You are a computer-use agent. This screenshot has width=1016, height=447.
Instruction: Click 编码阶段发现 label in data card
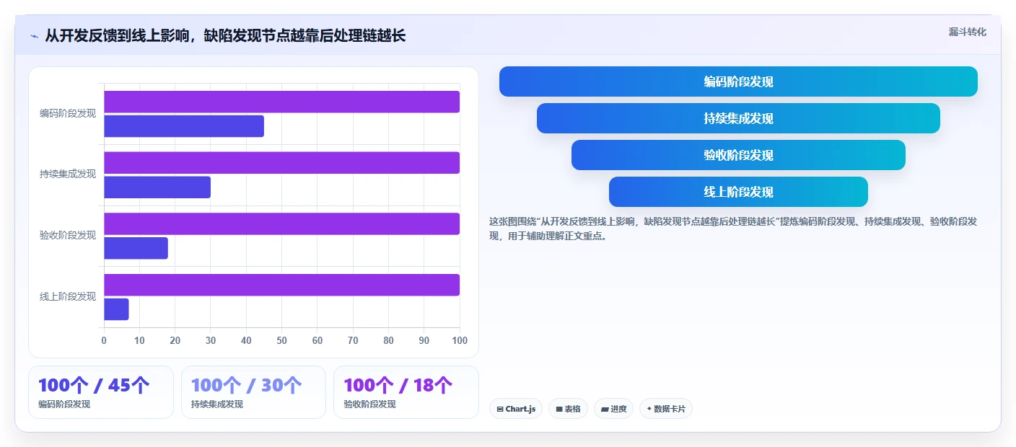tap(64, 404)
